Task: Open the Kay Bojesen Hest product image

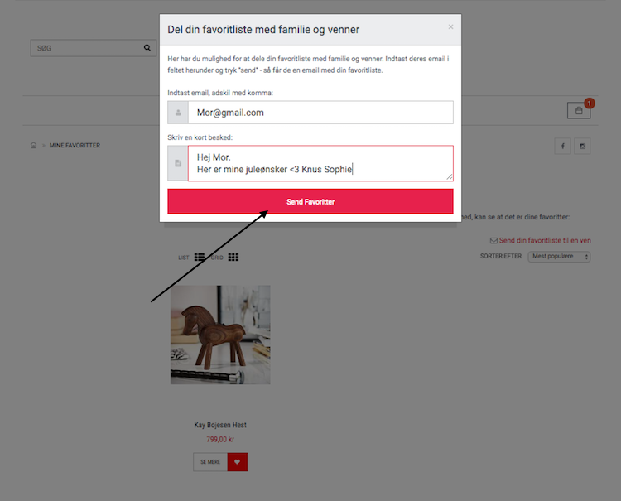Action: click(220, 335)
